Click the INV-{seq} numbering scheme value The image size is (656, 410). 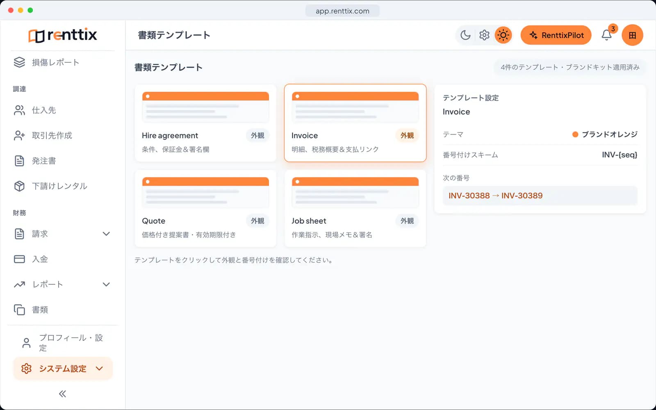pos(620,155)
